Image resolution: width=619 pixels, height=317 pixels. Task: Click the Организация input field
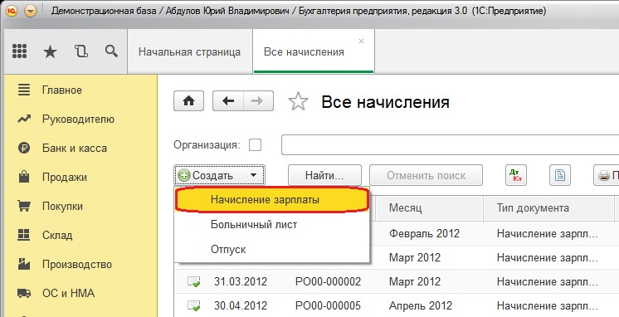click(450, 145)
